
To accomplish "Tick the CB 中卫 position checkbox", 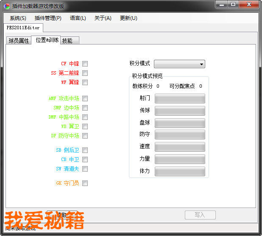I will (x=85, y=160).
